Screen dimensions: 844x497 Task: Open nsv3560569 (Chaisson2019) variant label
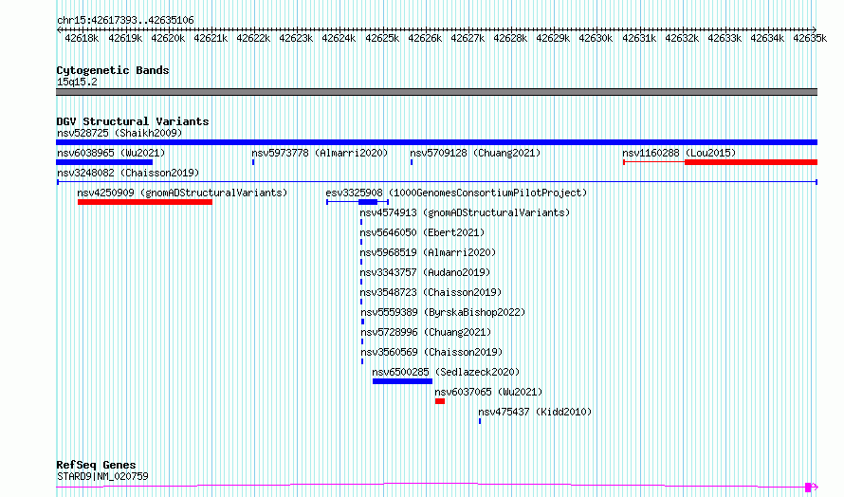[431, 352]
